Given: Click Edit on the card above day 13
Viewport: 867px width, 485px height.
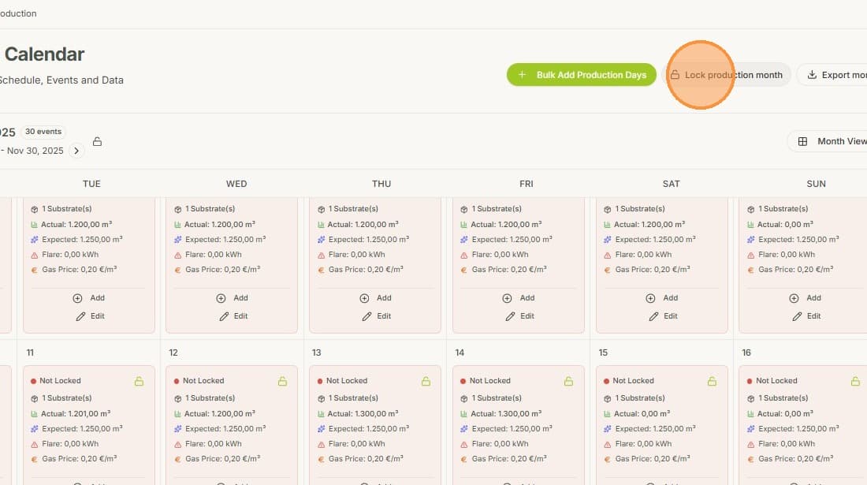Looking at the screenshot, I should coord(376,316).
